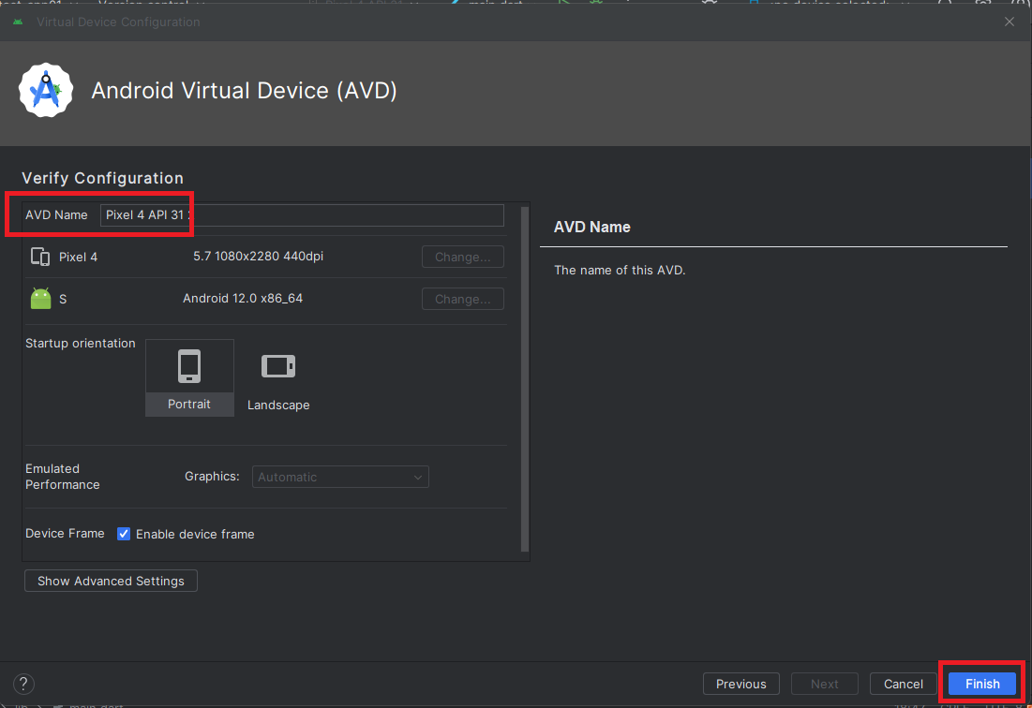Click the 'Startup orientation' label

click(81, 343)
